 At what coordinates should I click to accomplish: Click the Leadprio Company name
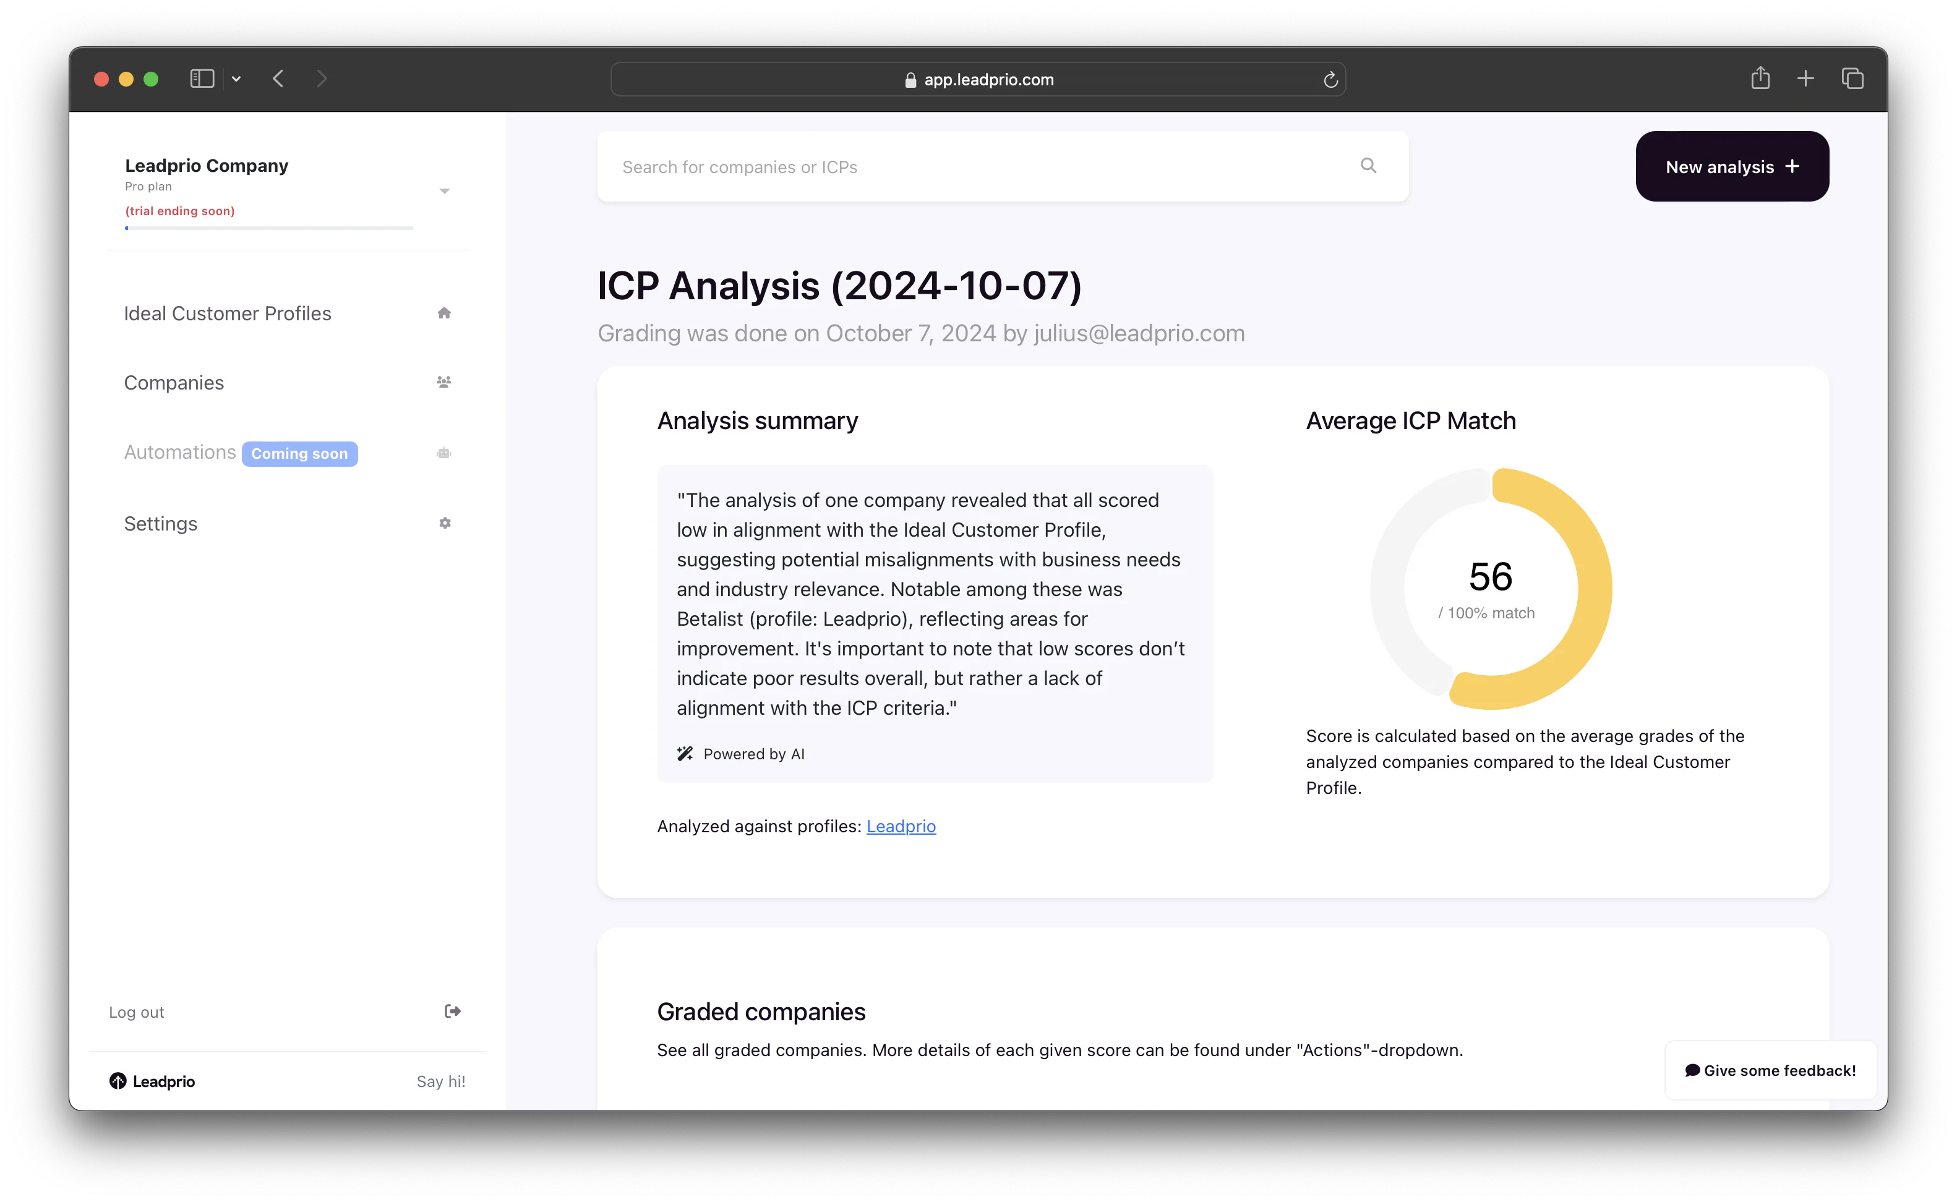tap(207, 165)
